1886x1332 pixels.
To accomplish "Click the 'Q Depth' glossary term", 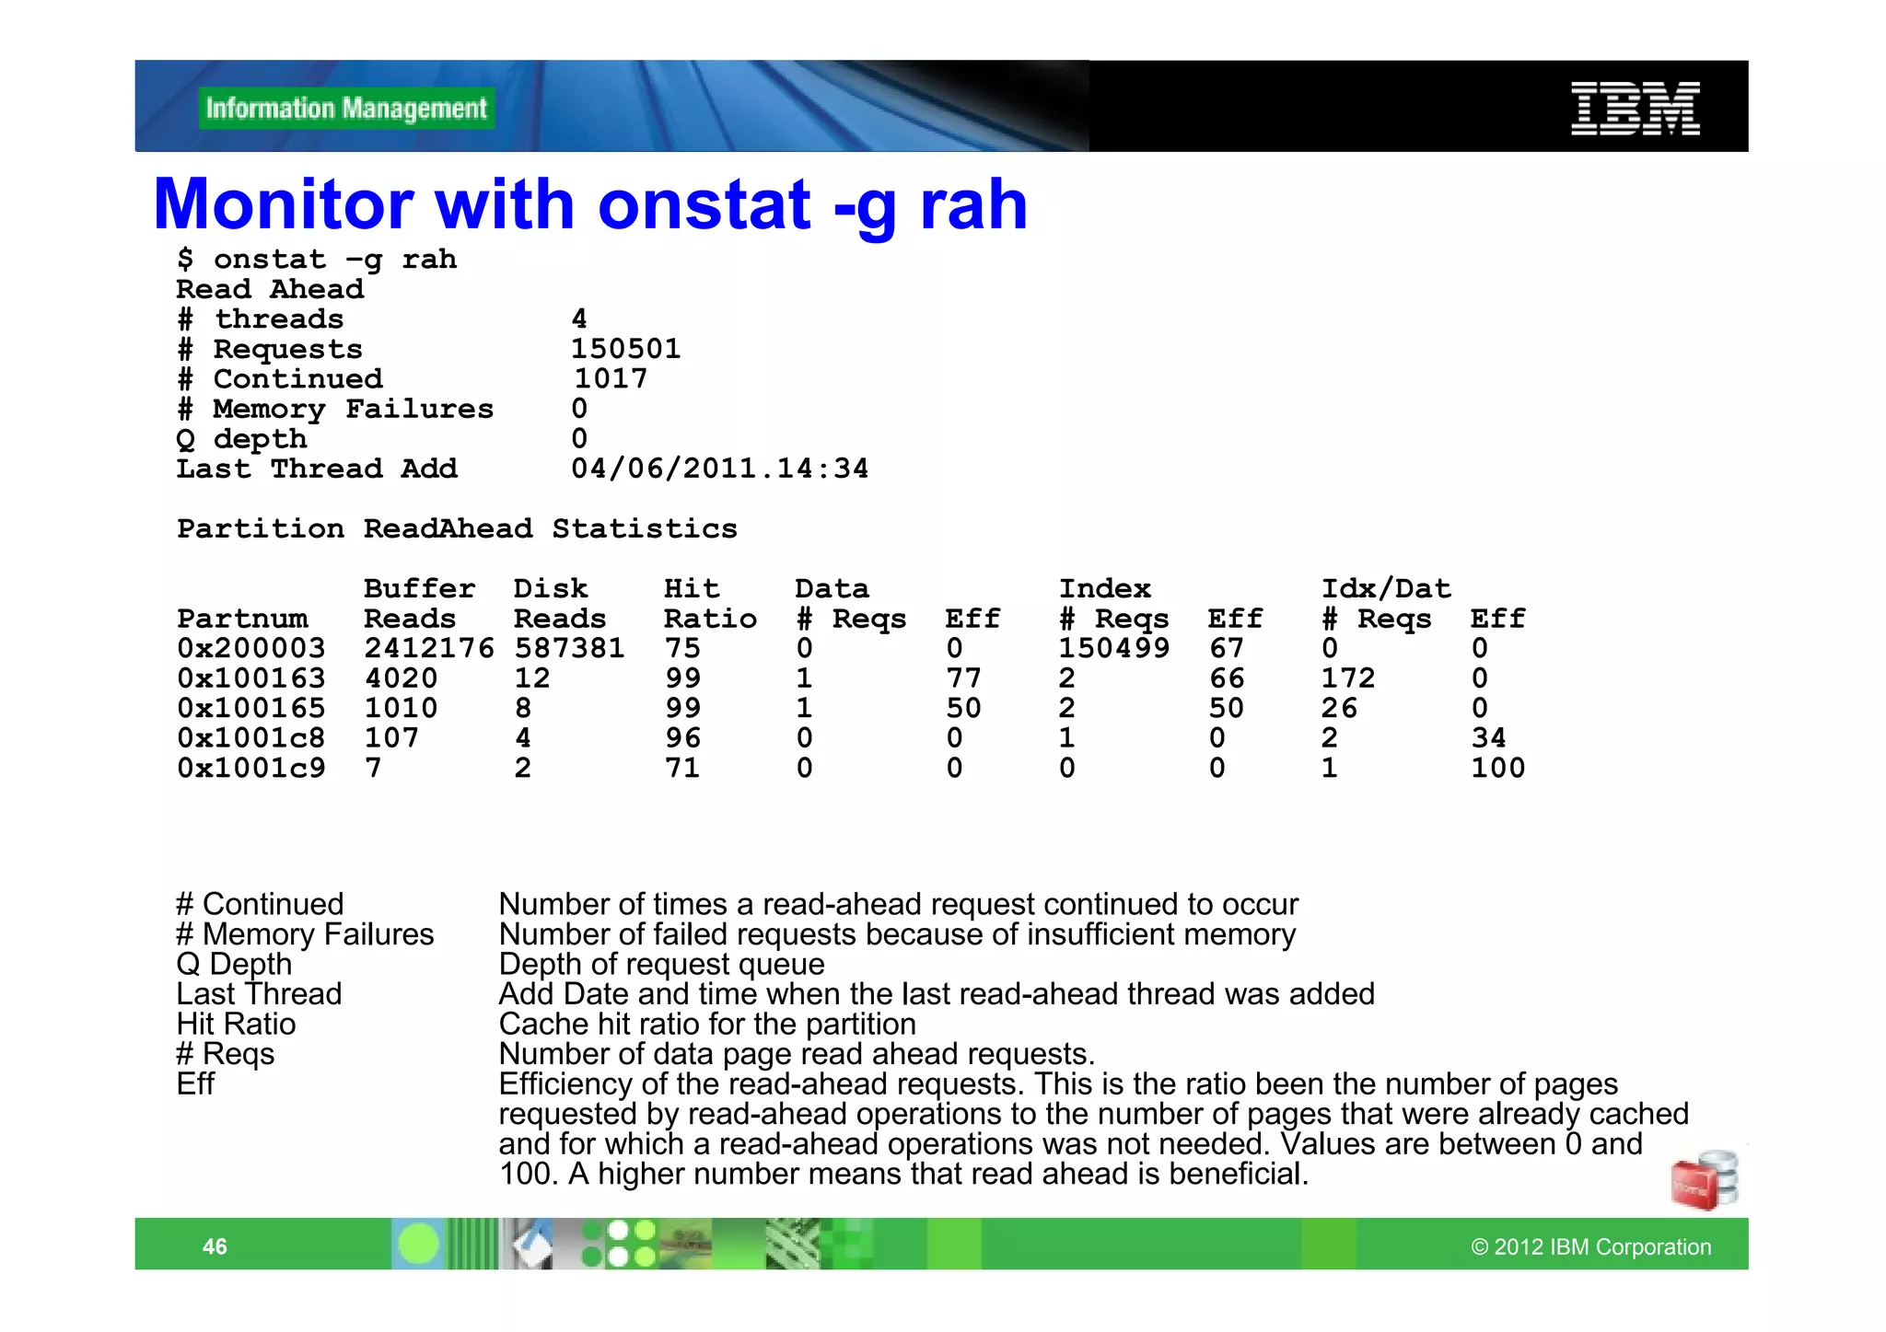I will pyautogui.click(x=234, y=964).
